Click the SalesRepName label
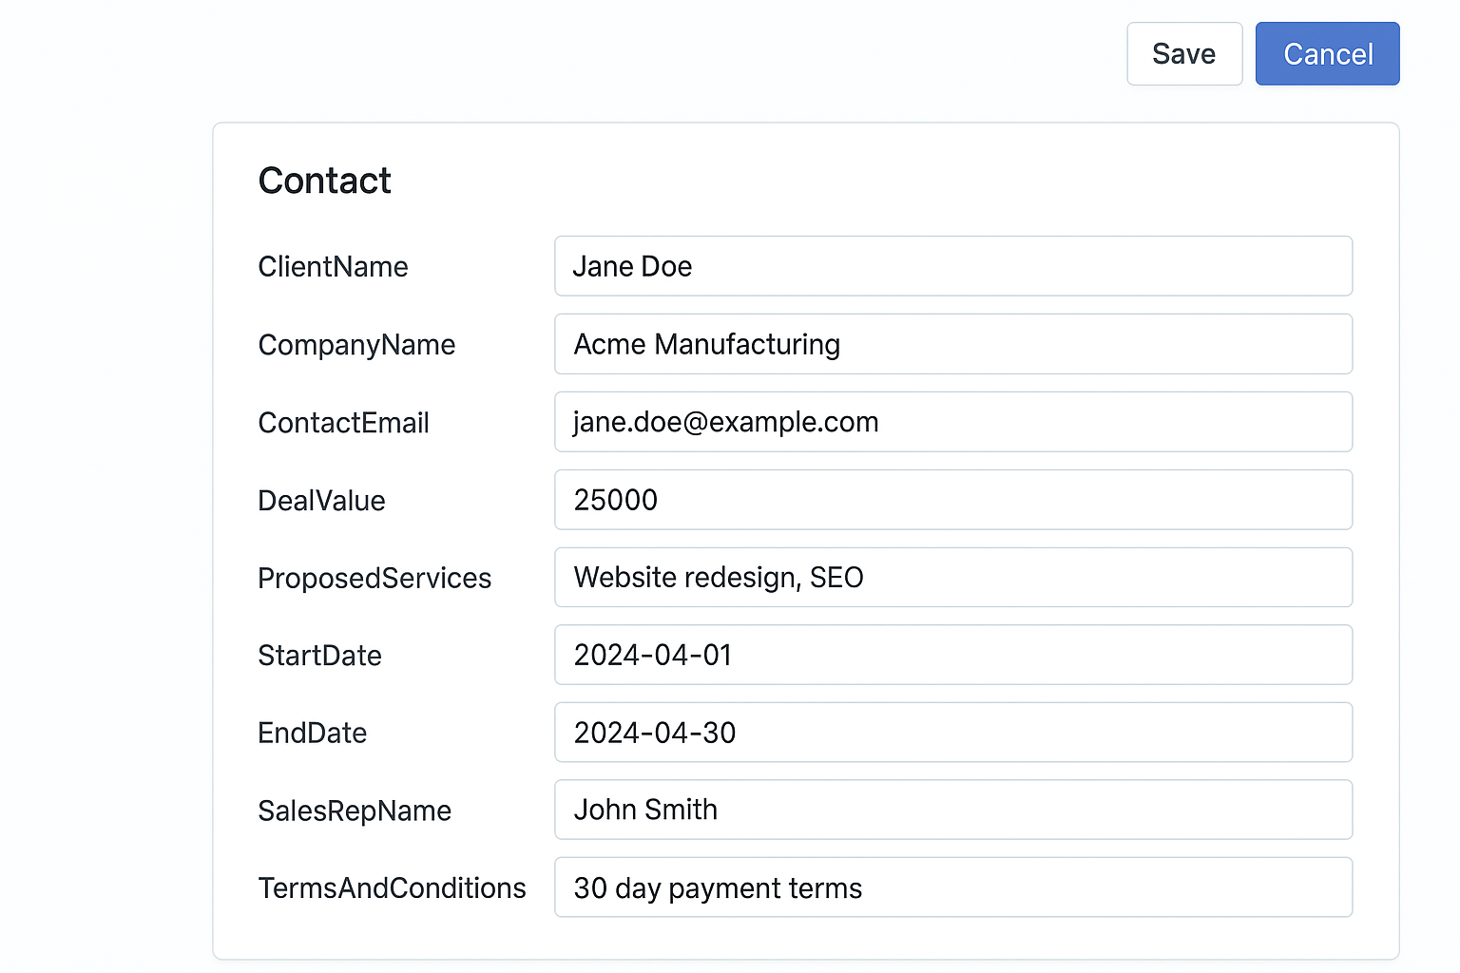The image size is (1460, 973). 354,811
